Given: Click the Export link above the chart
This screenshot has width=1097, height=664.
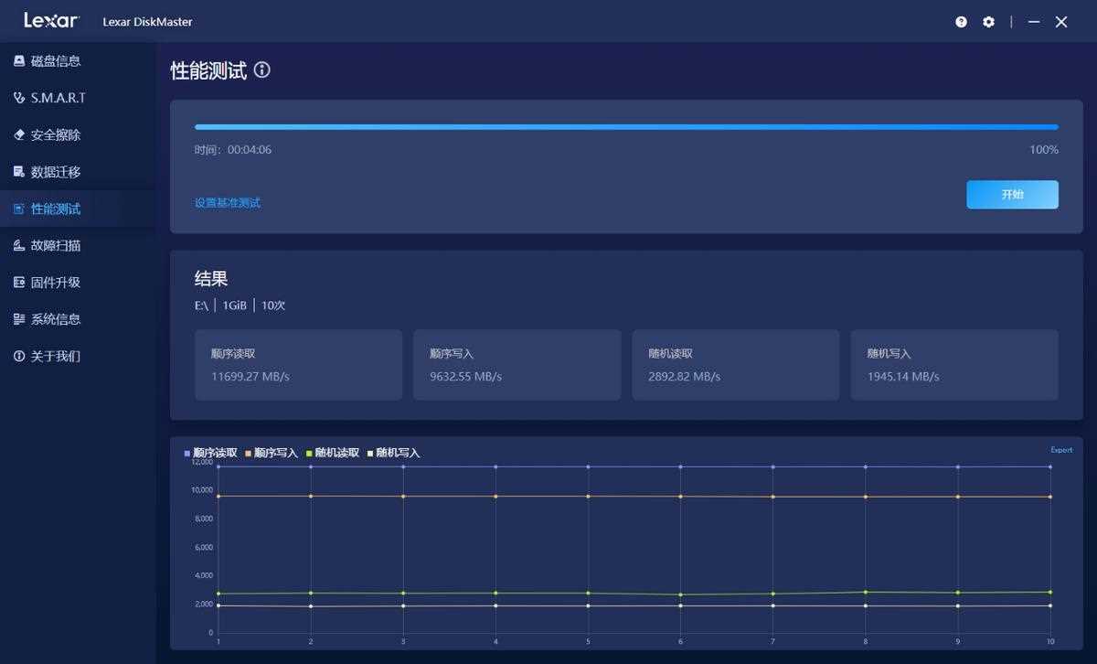Looking at the screenshot, I should pos(1060,449).
